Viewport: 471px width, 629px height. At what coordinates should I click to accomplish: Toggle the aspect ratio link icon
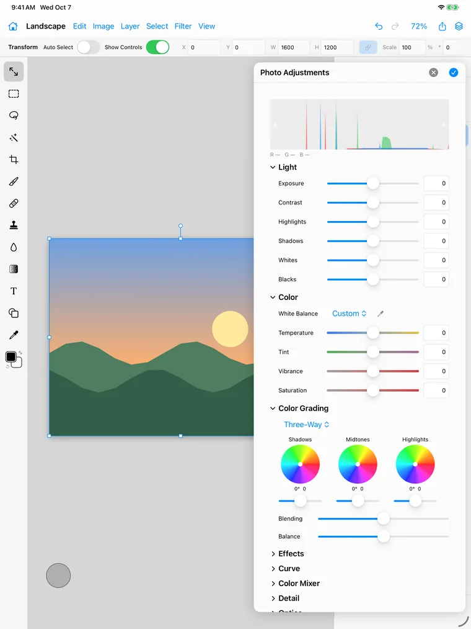coord(368,47)
